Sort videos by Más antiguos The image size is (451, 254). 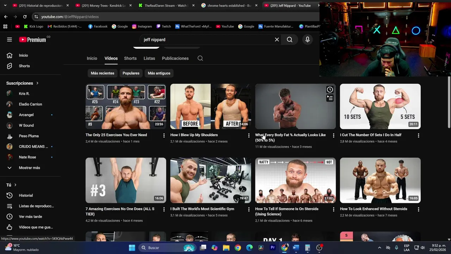click(159, 73)
